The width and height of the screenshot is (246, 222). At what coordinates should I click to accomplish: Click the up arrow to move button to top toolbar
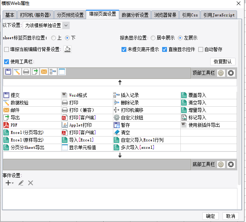(x=120, y=82)
